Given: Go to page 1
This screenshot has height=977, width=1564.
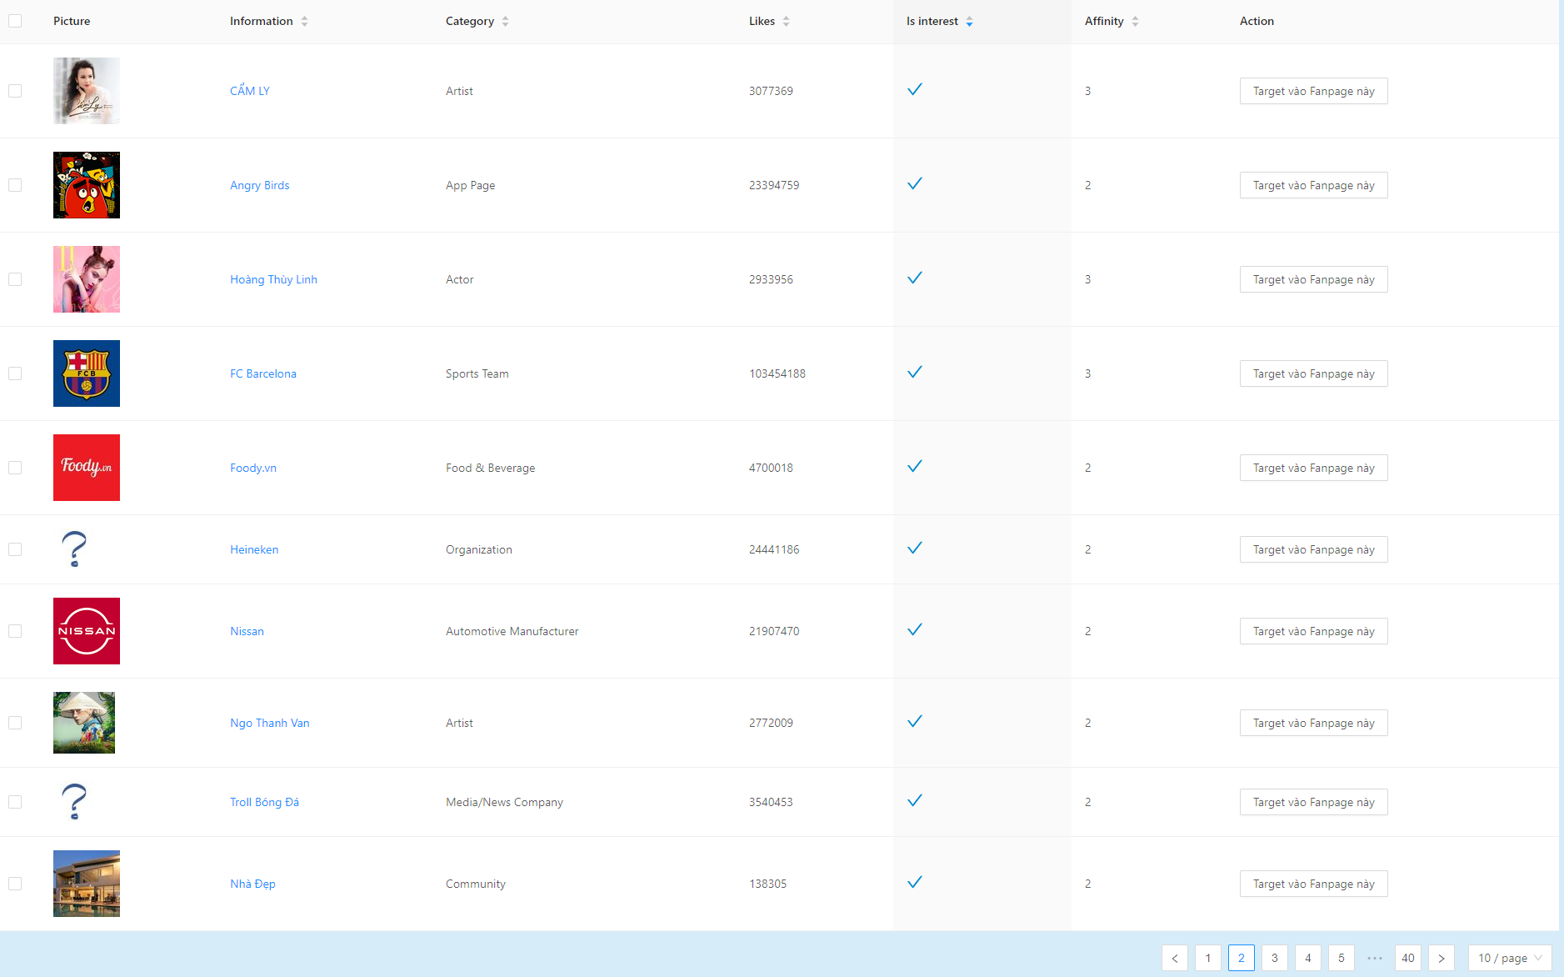Looking at the screenshot, I should tap(1208, 958).
